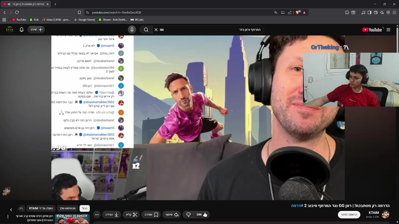Dislike the video with thumbs down
The image size is (399, 224).
point(188,215)
